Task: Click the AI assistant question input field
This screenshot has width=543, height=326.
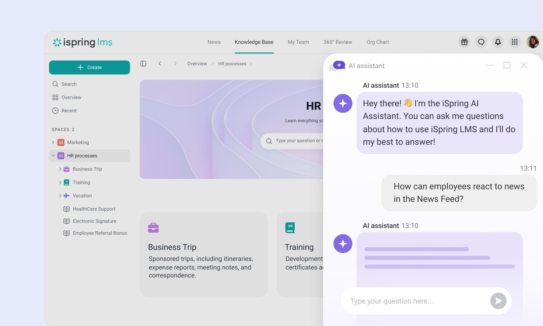Action: 426,301
